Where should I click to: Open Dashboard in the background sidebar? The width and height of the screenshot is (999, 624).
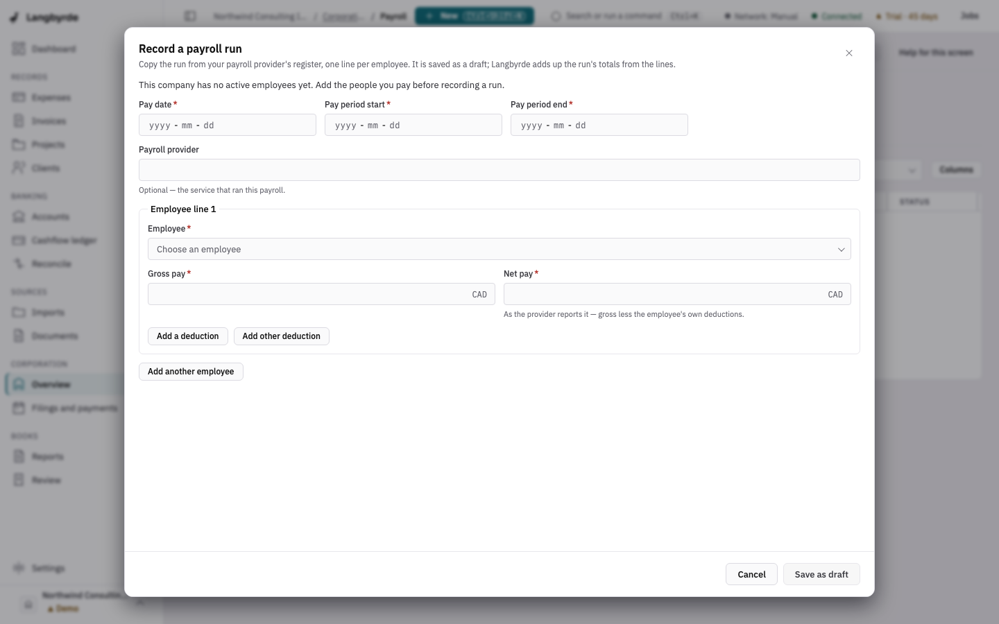coord(64,49)
